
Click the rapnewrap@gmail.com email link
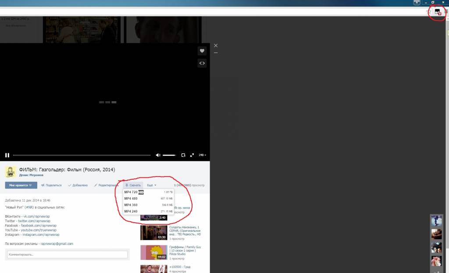tap(57, 244)
